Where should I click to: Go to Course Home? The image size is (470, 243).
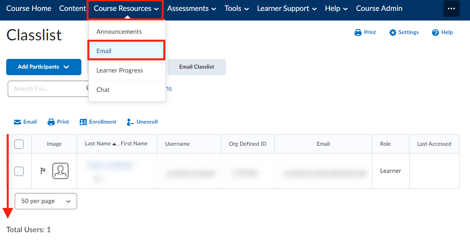point(29,9)
